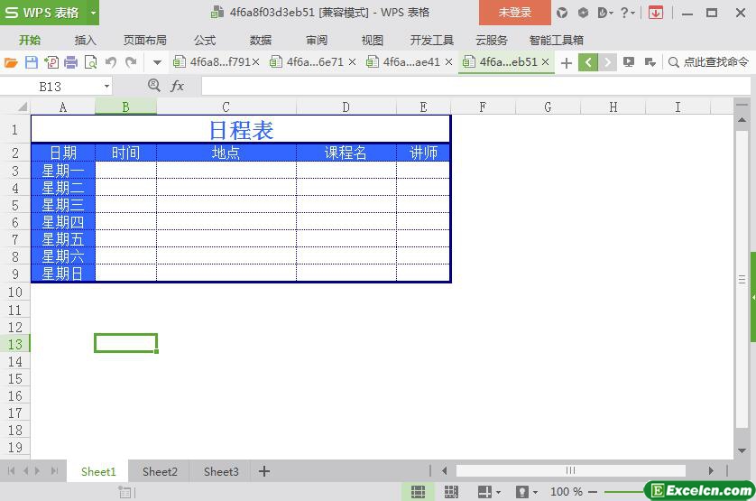
Task: Click the presentation screen icon in tab bar
Action: coord(628,61)
